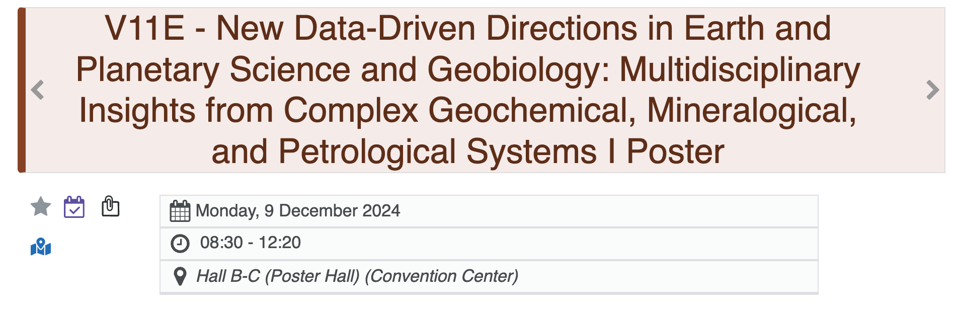Open the clipboard attachment icon

110,206
